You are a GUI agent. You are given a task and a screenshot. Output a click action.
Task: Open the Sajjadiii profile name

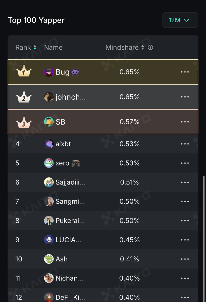(70, 182)
